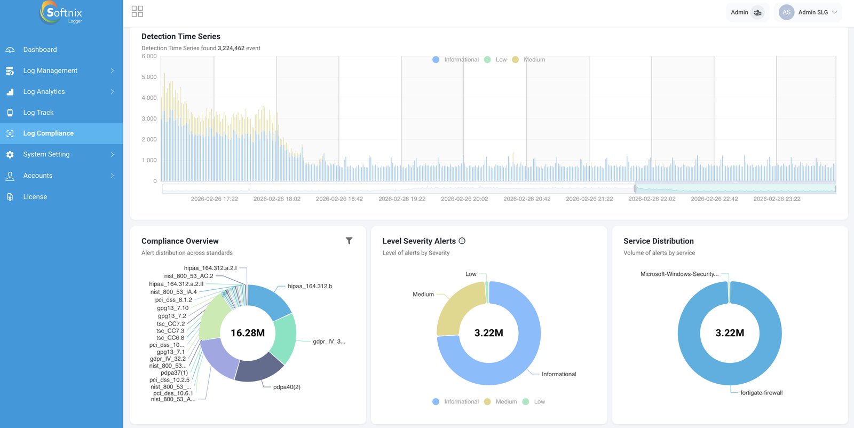Viewport: 854px width, 428px height.
Task: Click the nist_800_53_AC.2 label
Action: (x=188, y=276)
